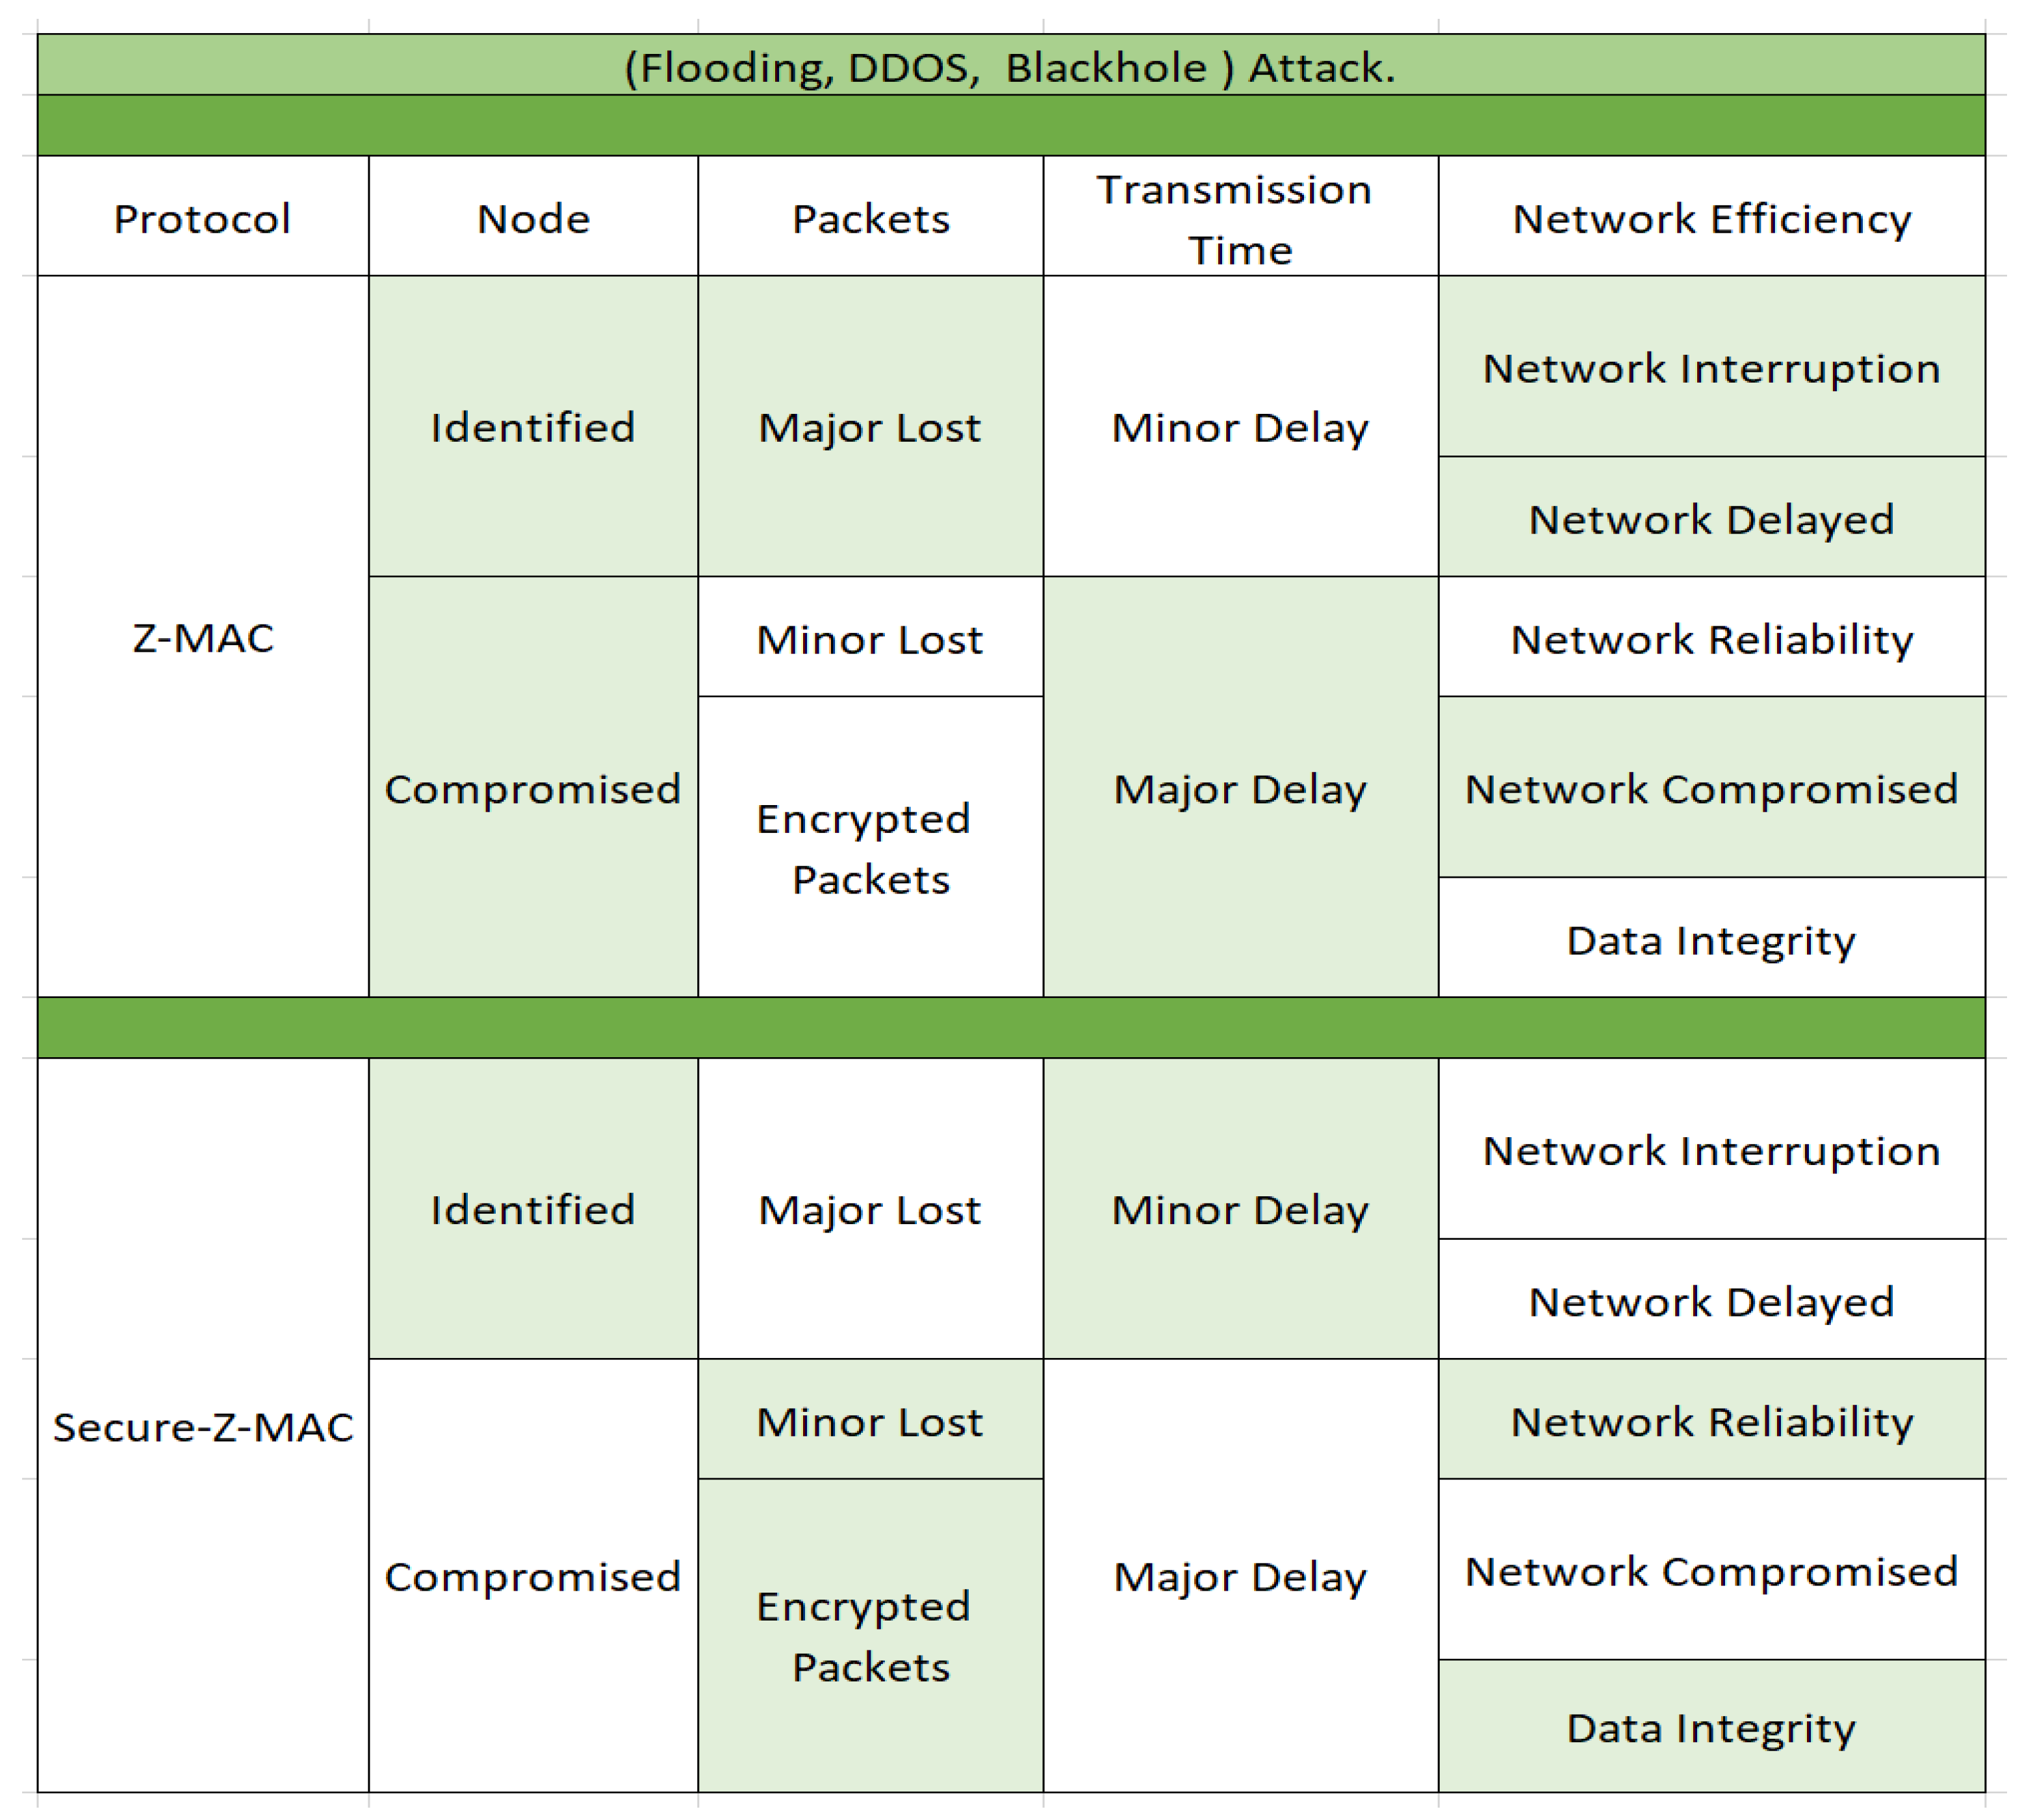Screen dimensions: 2022x1820
Task: Click the Flooding, DDOS, Blackhole Attack title cell
Action: [1010, 66]
